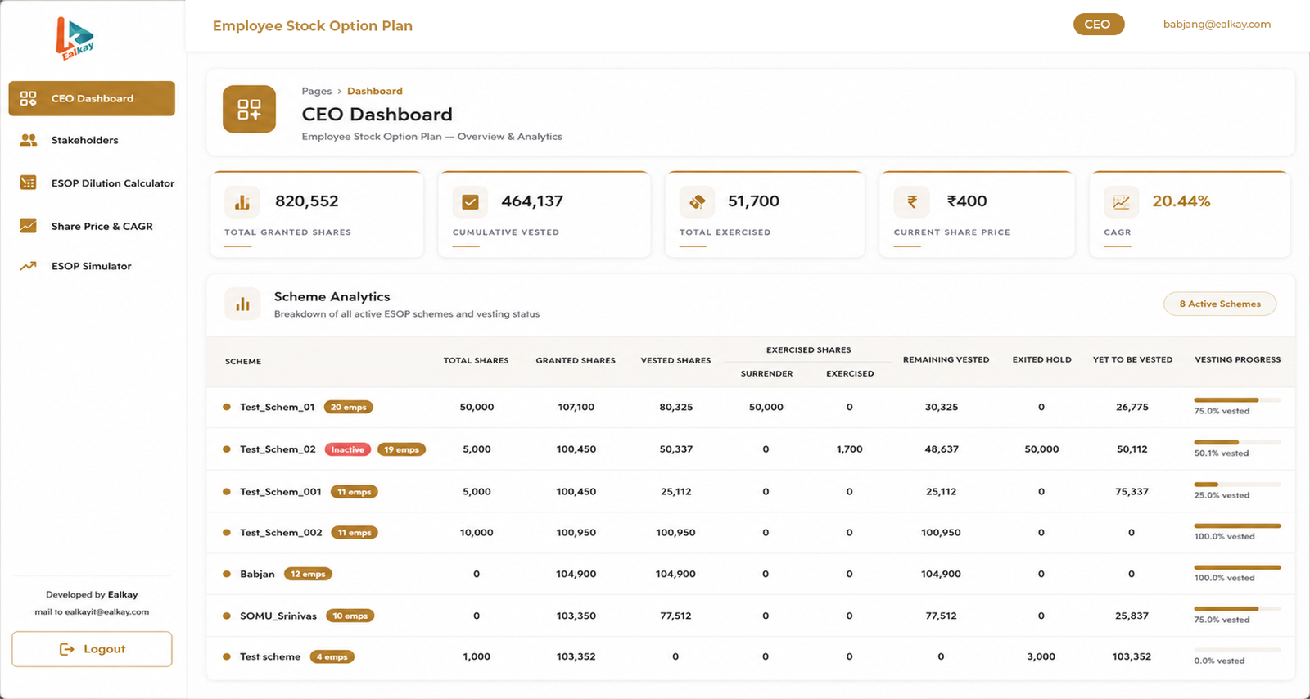Click the Logout button
The width and height of the screenshot is (1310, 699).
[92, 649]
